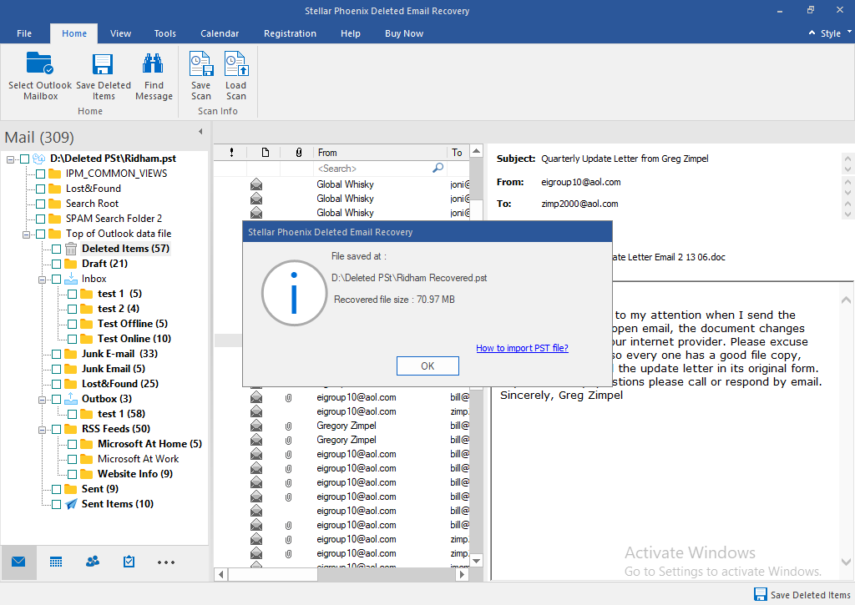Sort messages by From column header
Image resolution: width=855 pixels, height=605 pixels.
(380, 153)
